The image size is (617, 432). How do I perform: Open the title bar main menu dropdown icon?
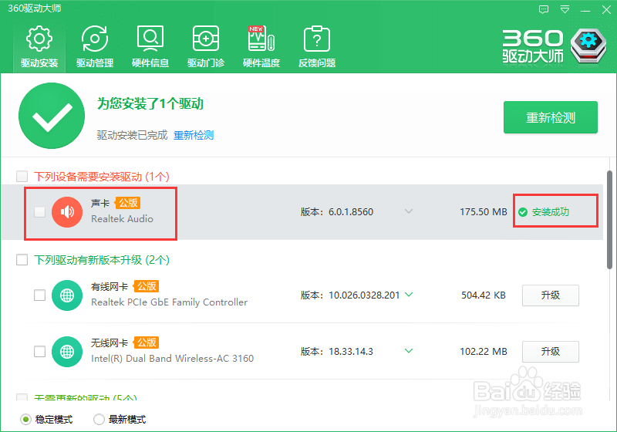coord(565,9)
